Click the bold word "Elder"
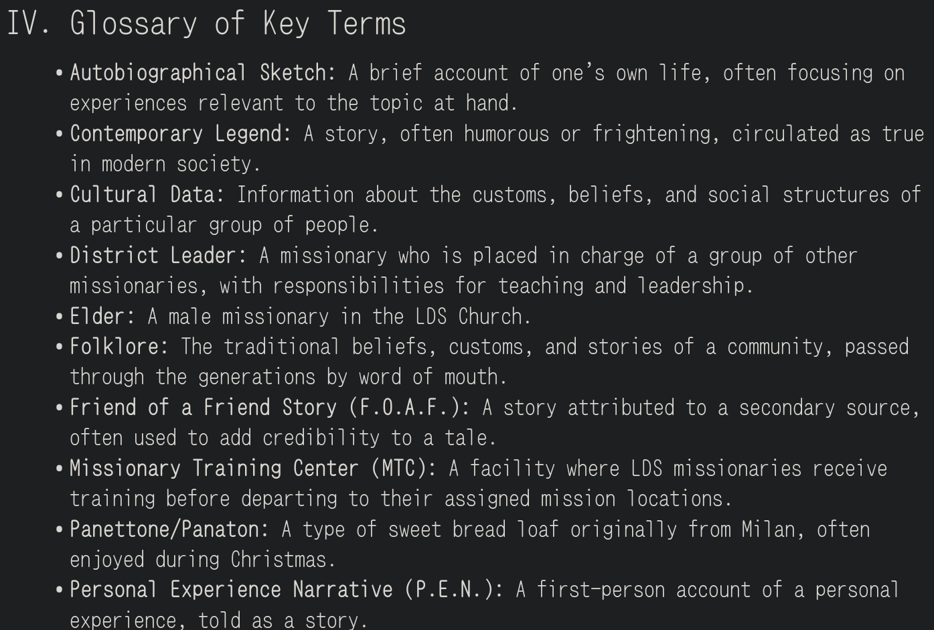Screen dimensions: 934x630 pyautogui.click(x=98, y=316)
